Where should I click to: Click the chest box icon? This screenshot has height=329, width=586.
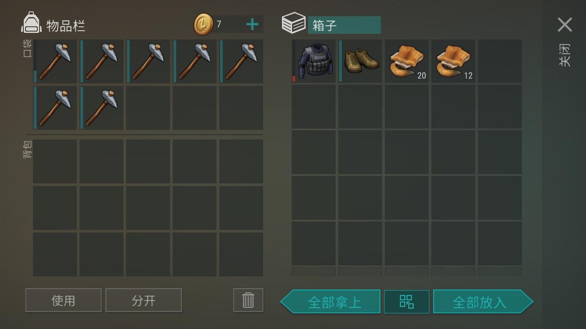(293, 23)
